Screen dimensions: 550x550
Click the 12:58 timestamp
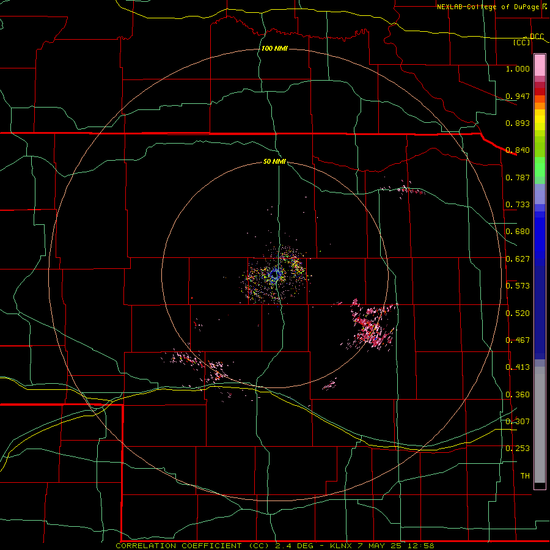tap(422, 546)
